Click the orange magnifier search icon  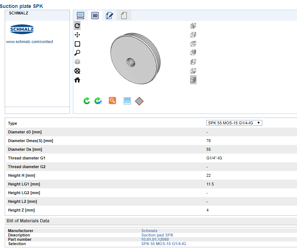tap(112, 101)
